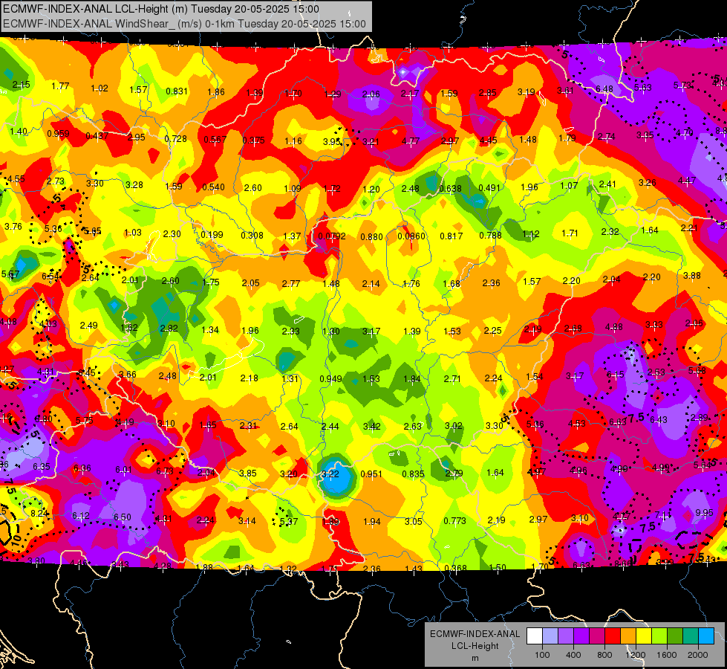Viewport: 727px width, 669px height.
Task: Click the wind shear value 5.37
Action: point(288,521)
